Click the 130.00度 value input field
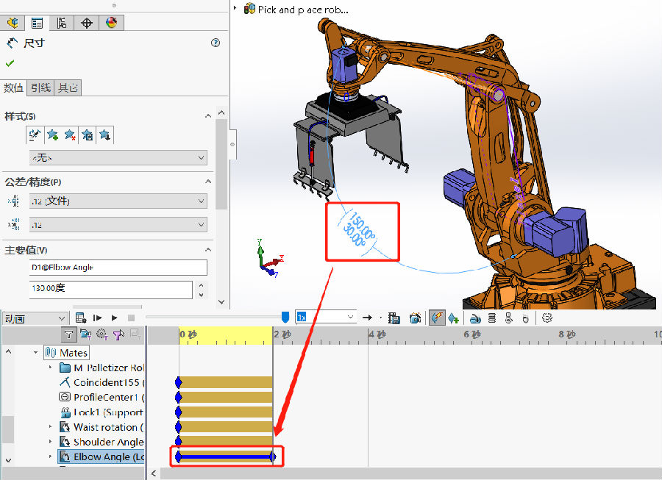The height and width of the screenshot is (480, 662). click(110, 289)
